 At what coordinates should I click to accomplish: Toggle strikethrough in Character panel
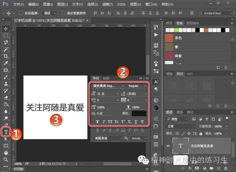(x=142, y=122)
